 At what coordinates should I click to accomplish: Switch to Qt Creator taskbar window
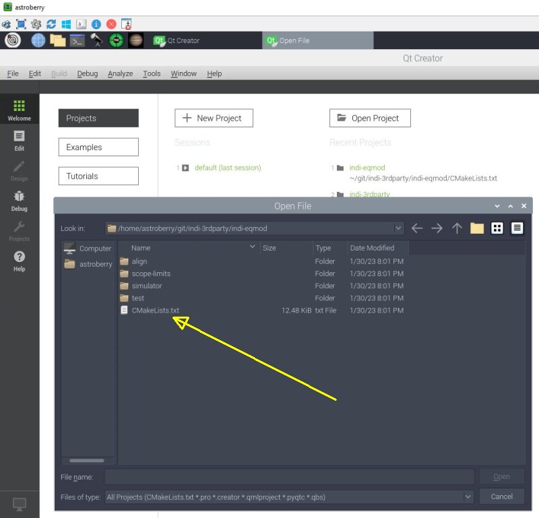coord(206,40)
